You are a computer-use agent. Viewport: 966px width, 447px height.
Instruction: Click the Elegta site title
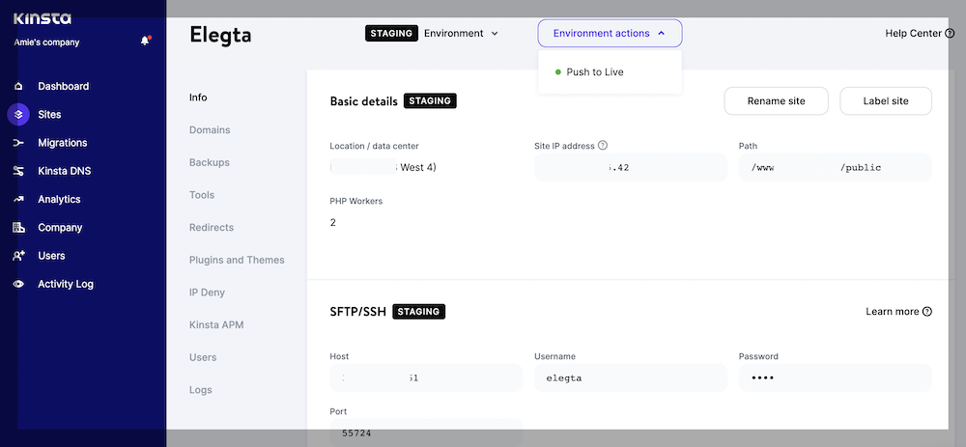click(x=220, y=35)
